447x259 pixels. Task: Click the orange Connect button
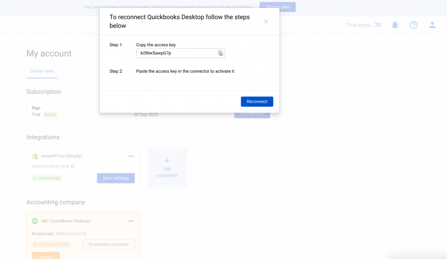tap(45, 256)
